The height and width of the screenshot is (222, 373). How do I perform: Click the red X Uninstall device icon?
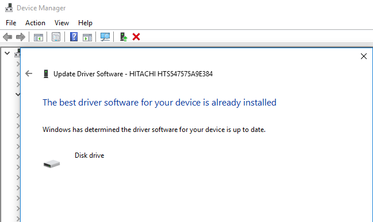pyautogui.click(x=136, y=37)
